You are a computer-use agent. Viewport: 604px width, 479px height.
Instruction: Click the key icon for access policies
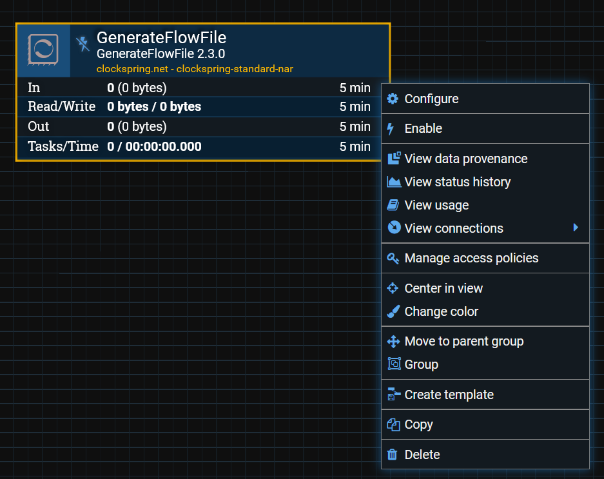[x=393, y=258]
